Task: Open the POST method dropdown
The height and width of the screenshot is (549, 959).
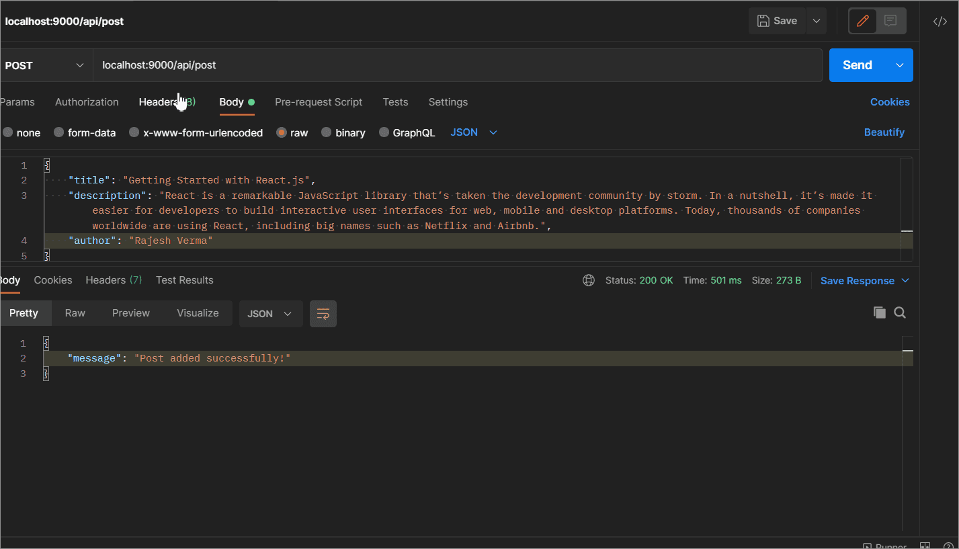Action: point(44,65)
